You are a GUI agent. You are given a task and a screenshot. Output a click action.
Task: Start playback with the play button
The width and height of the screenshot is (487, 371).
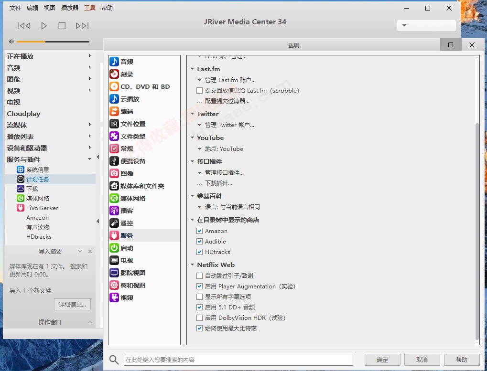(x=44, y=26)
